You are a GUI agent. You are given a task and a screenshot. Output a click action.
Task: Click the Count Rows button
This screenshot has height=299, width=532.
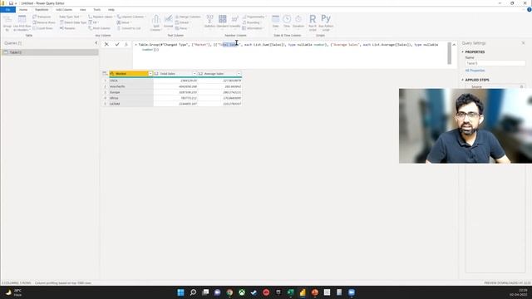tap(42, 28)
